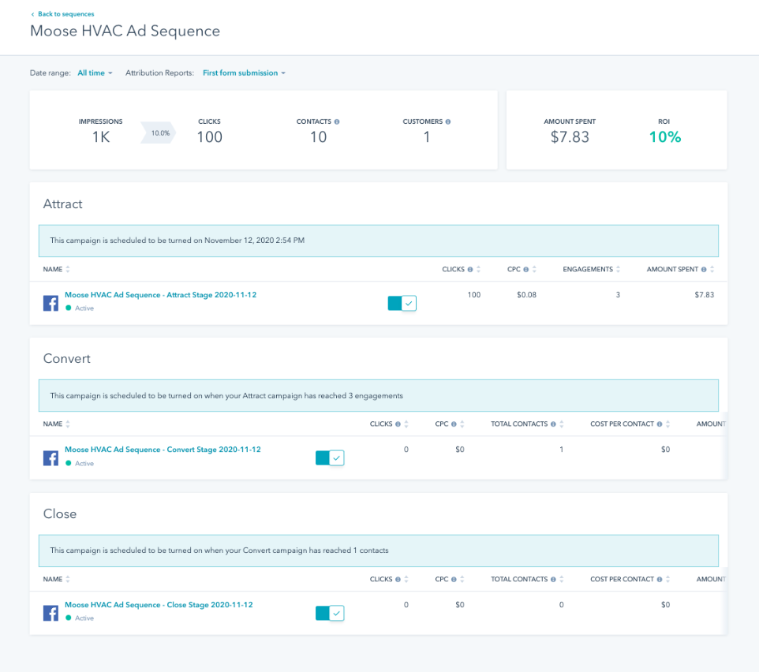The width and height of the screenshot is (759, 672).
Task: Click the Contacts info icon in summary
Action: pyautogui.click(x=337, y=122)
